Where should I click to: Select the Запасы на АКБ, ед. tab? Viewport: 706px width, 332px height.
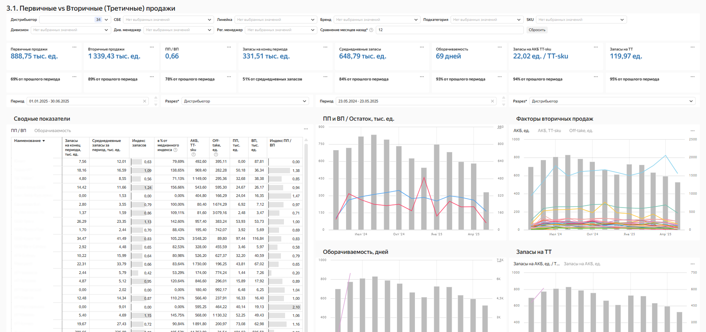point(582,264)
